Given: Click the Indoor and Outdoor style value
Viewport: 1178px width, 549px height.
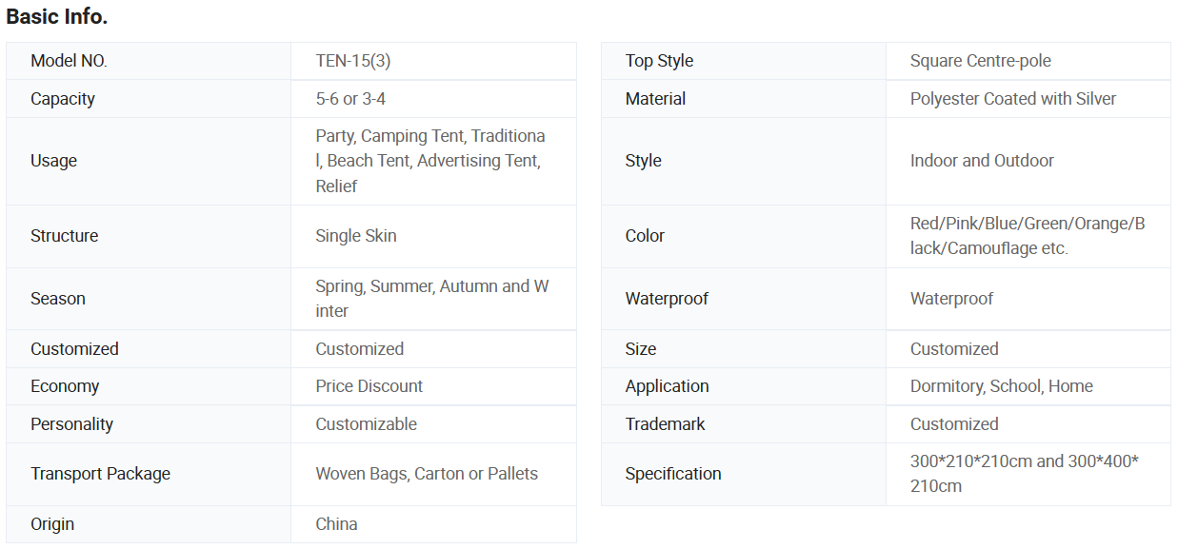Looking at the screenshot, I should coord(982,161).
